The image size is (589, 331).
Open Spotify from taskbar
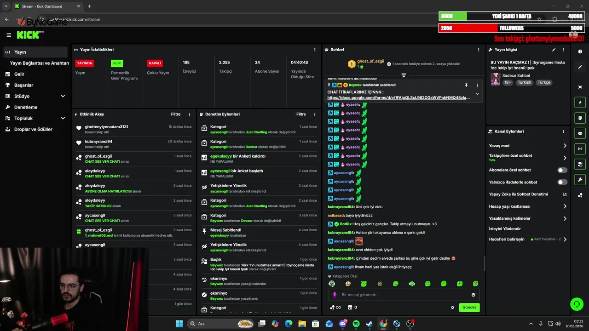[356, 324]
